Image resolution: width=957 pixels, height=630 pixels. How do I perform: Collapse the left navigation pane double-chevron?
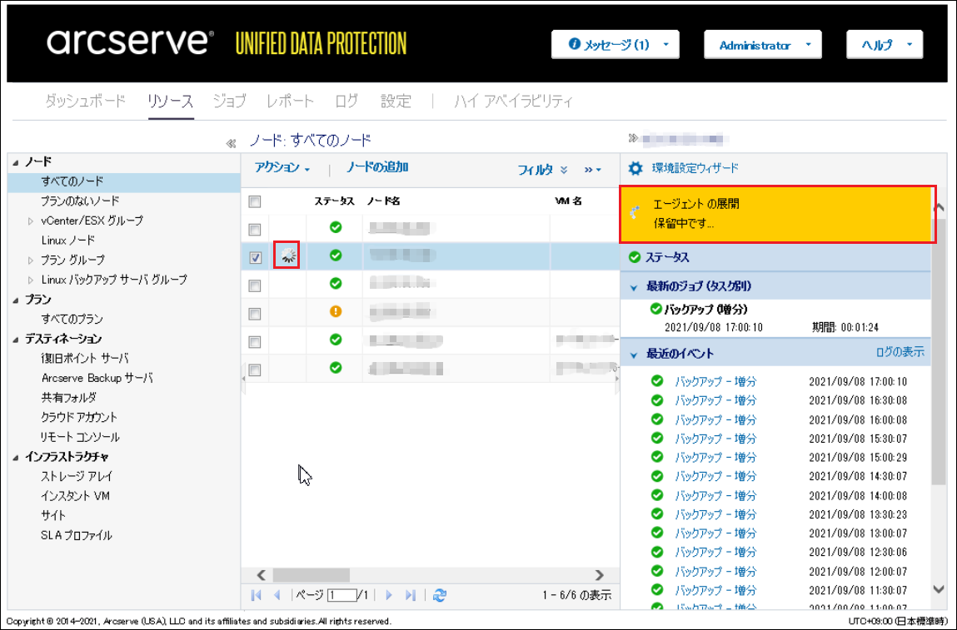click(231, 144)
